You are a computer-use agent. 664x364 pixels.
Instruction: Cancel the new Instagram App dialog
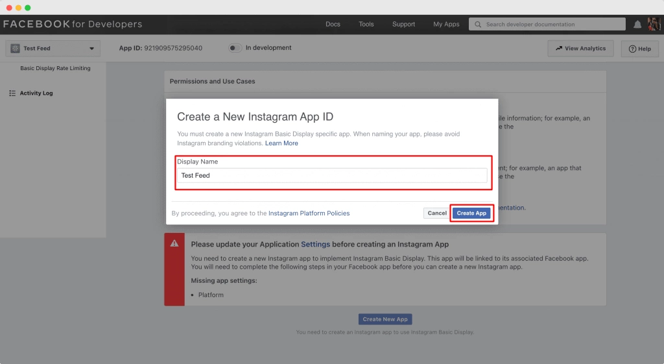(436, 213)
